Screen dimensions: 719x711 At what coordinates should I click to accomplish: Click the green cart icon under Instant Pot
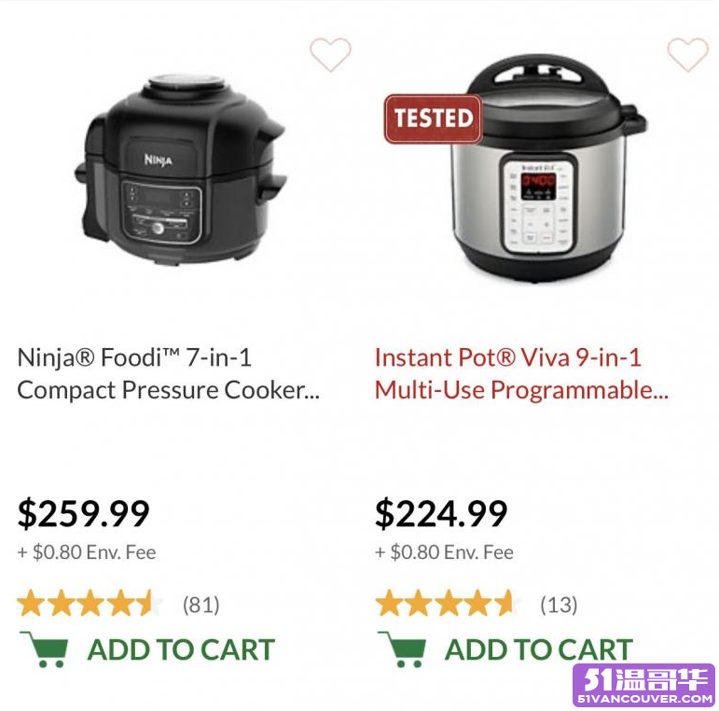[402, 649]
